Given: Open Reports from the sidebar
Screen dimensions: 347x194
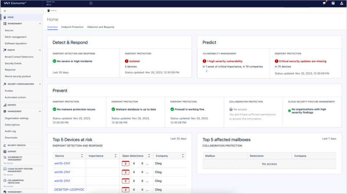Looking at the screenshot, I should click(12, 105).
